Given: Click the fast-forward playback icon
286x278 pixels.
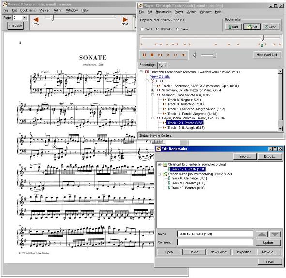Looking at the screenshot, I should pos(176,55).
